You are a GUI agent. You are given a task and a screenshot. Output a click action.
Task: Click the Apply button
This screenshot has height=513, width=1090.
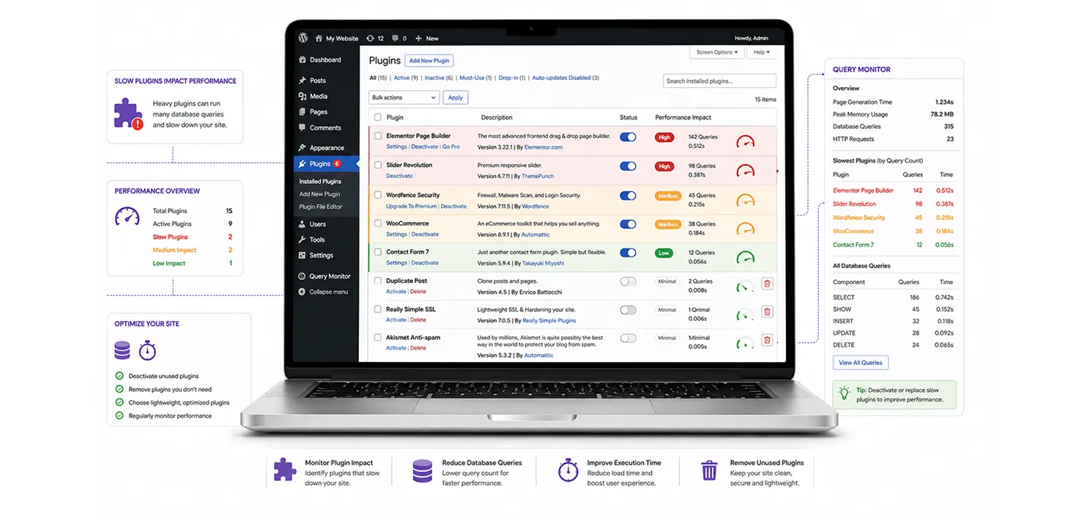click(x=456, y=97)
